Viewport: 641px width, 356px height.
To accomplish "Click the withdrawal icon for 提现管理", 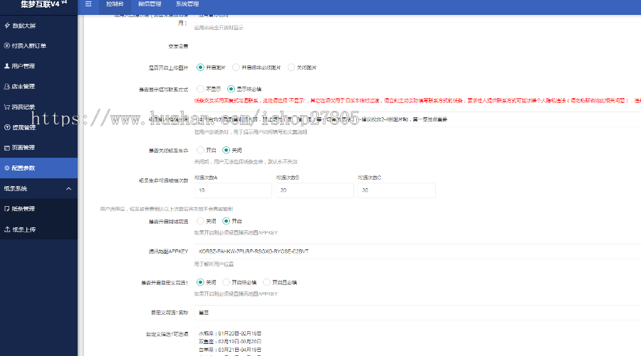I will [7, 127].
